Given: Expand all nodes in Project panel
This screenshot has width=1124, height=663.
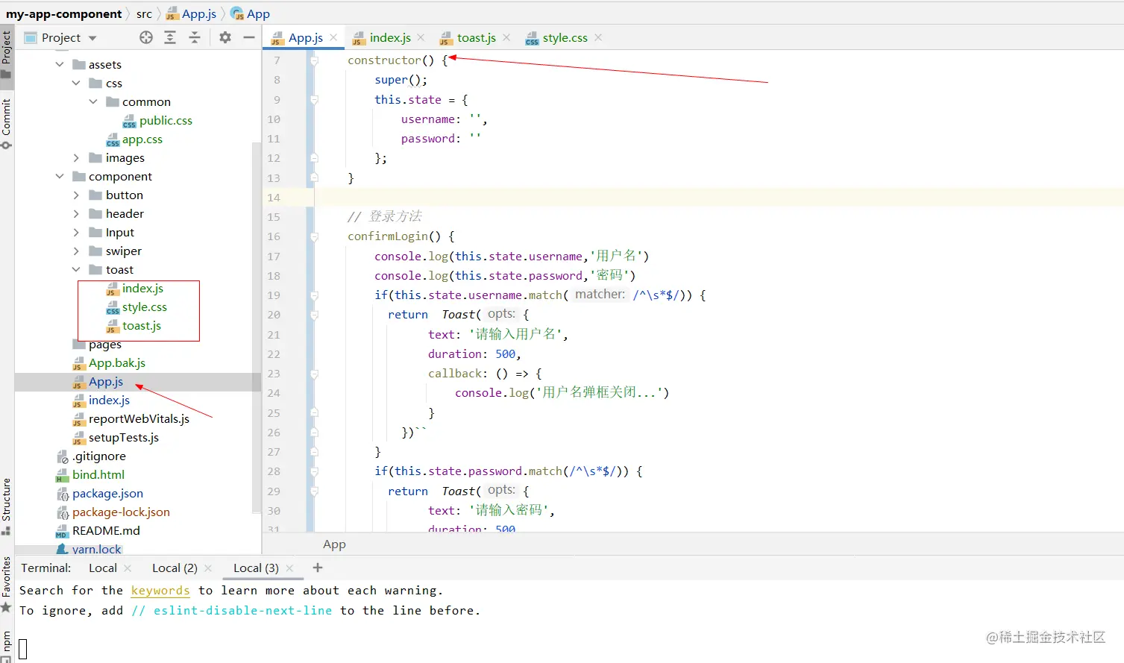Looking at the screenshot, I should coord(170,37).
